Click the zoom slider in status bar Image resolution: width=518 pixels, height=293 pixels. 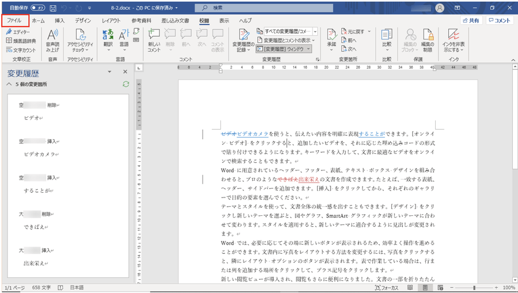(x=474, y=287)
